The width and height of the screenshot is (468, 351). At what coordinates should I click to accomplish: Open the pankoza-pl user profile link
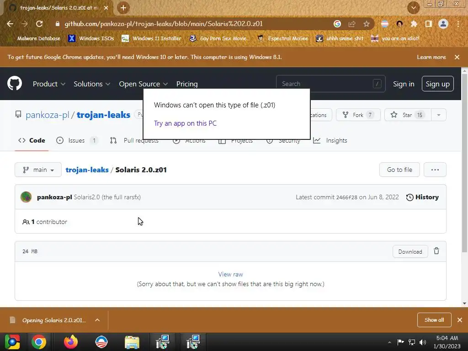[47, 115]
